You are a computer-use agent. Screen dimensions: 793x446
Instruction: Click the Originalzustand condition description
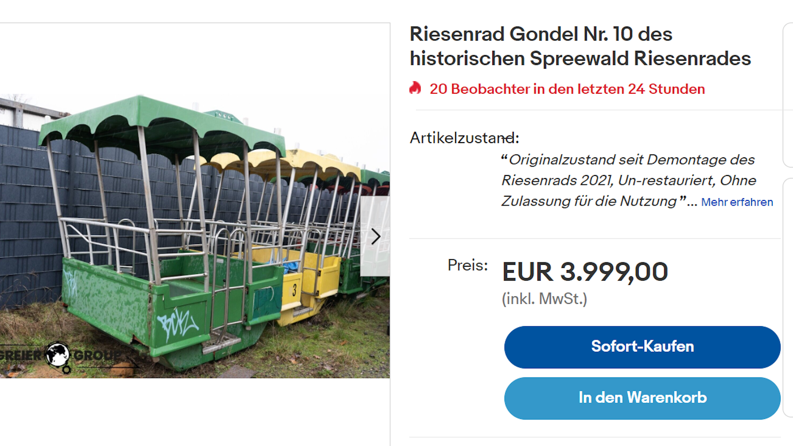click(x=628, y=180)
